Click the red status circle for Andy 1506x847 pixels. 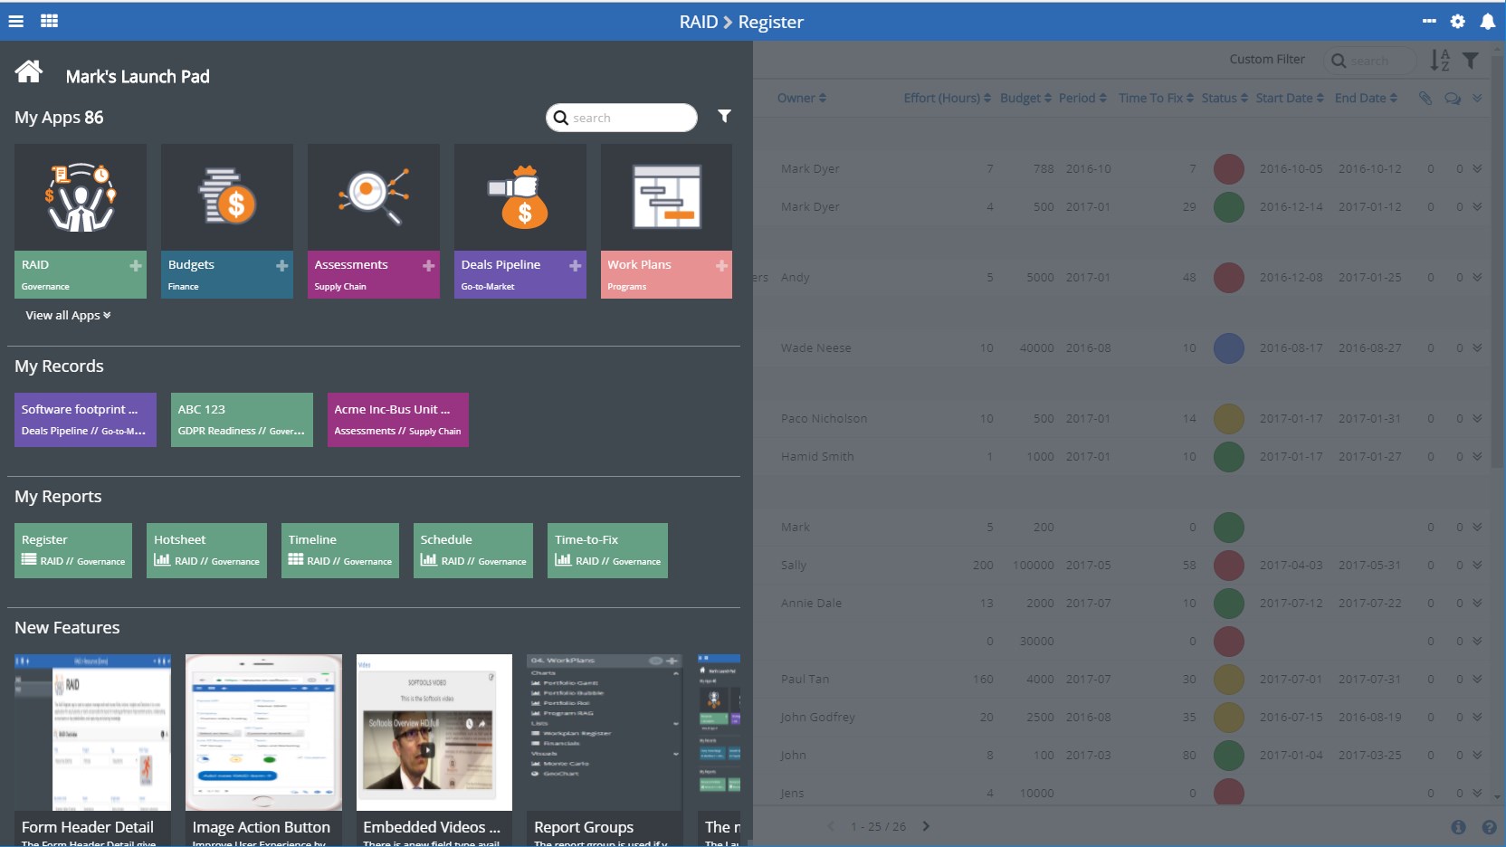[x=1228, y=278]
